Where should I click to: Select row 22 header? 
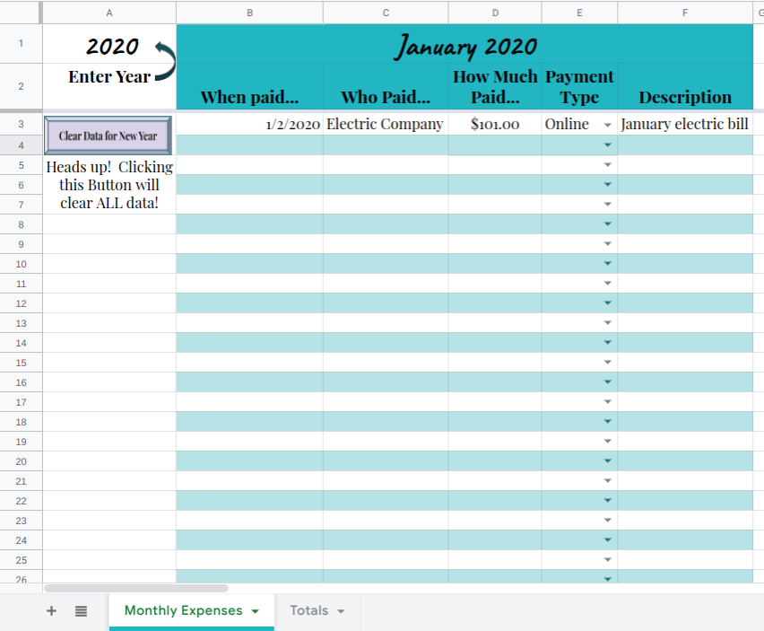click(x=21, y=501)
